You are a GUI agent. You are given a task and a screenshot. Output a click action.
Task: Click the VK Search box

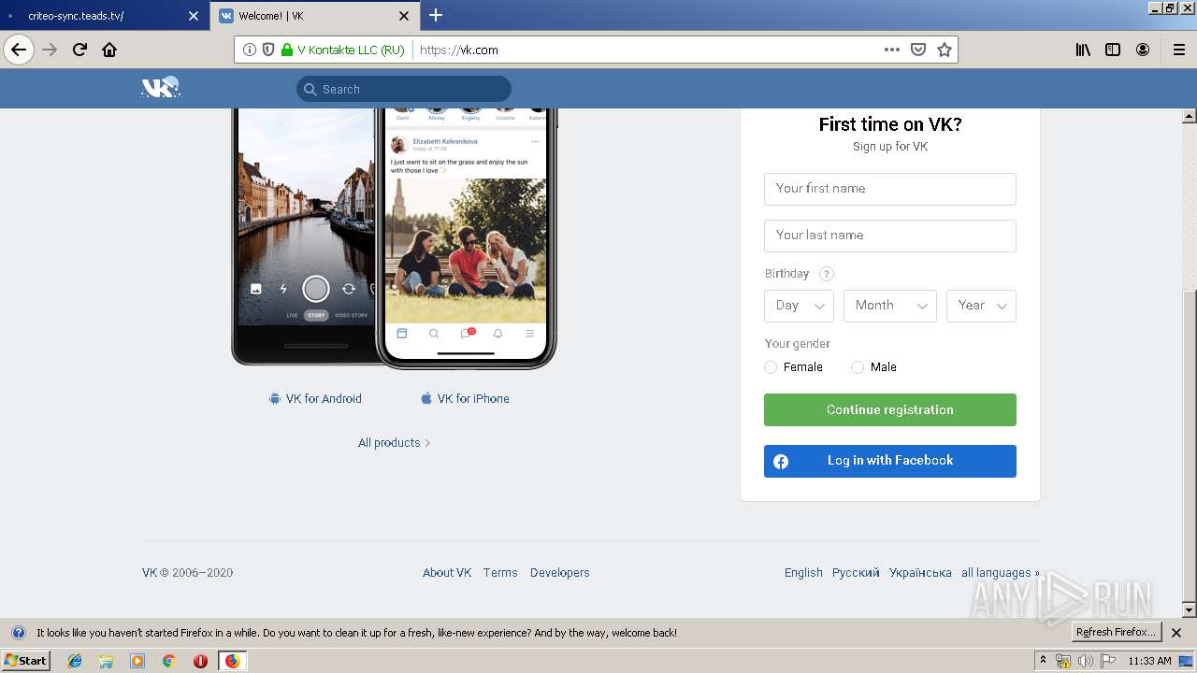pos(404,89)
